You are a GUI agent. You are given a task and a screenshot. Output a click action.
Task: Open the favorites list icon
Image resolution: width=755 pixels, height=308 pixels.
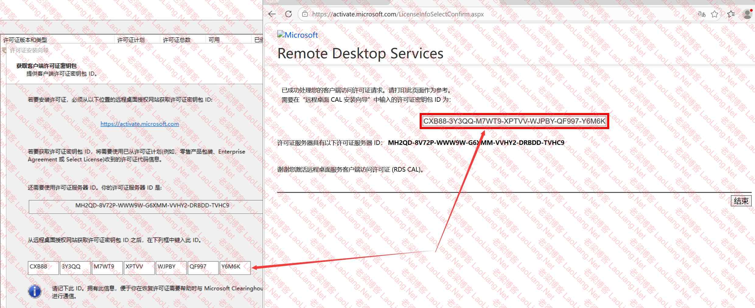coord(731,14)
